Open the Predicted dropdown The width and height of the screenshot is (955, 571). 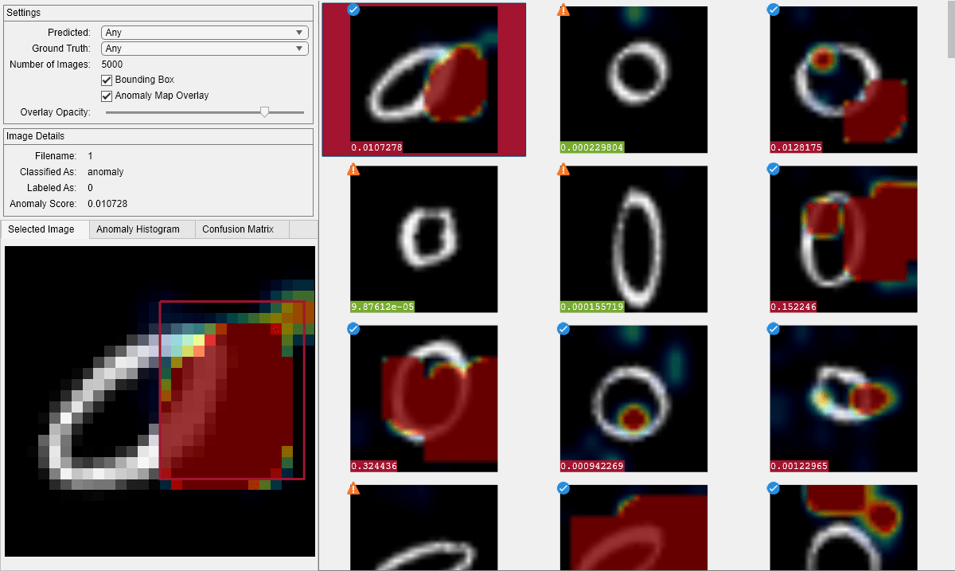point(205,33)
